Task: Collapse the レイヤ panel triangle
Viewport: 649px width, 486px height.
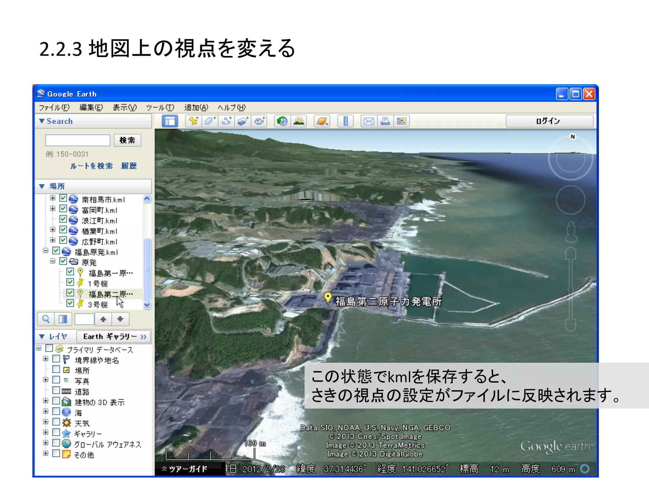Action: point(42,336)
